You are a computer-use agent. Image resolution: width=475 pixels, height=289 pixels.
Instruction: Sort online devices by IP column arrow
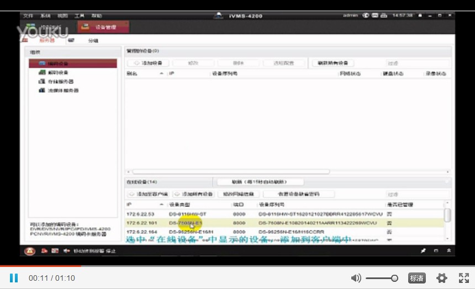(x=161, y=205)
